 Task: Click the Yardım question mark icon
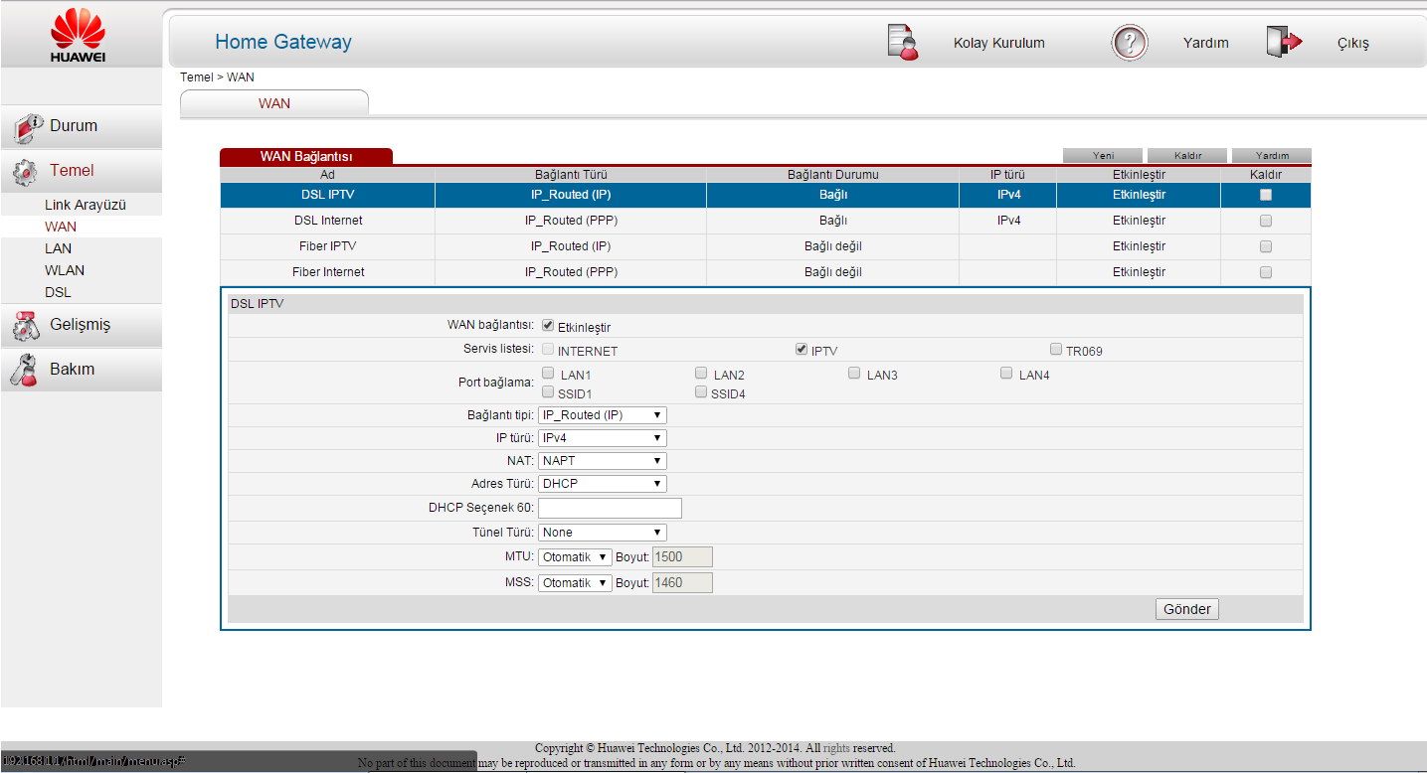coord(1129,43)
